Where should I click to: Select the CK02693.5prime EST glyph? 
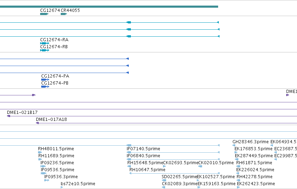tap(164, 166)
